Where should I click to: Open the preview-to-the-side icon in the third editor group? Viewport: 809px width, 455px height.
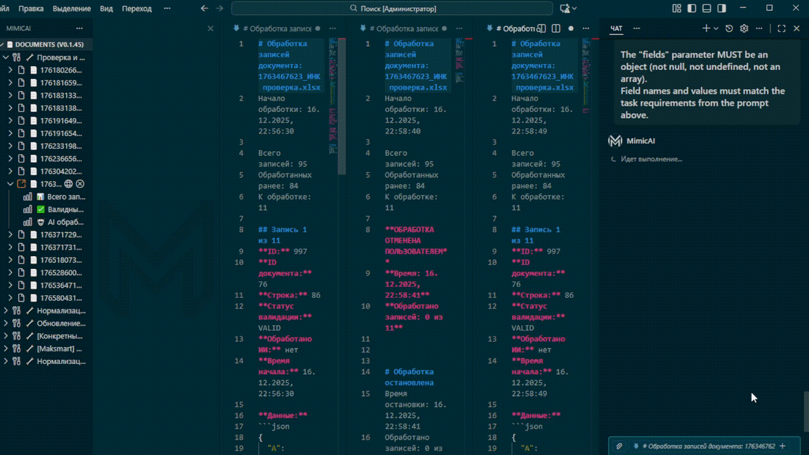click(541, 29)
